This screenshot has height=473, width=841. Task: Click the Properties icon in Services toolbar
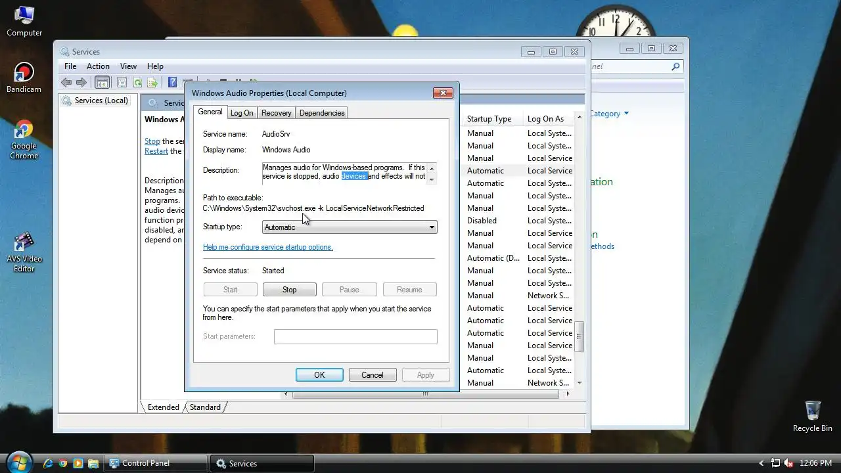(122, 82)
